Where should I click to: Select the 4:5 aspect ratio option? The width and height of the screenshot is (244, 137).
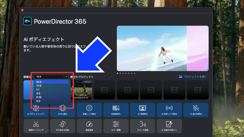tap(51, 93)
